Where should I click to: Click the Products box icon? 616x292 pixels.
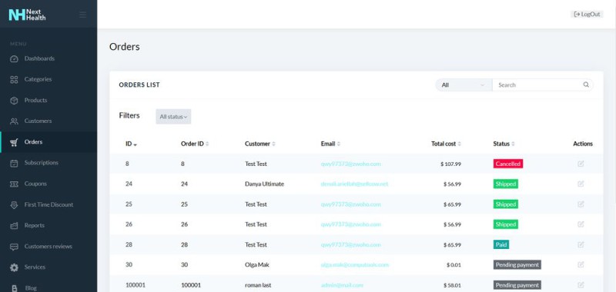tap(14, 101)
